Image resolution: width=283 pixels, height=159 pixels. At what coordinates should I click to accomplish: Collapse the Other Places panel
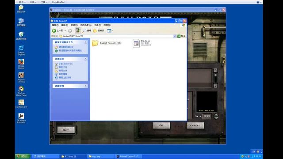85,59
